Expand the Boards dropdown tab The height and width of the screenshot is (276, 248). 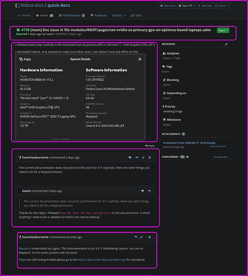[119, 15]
